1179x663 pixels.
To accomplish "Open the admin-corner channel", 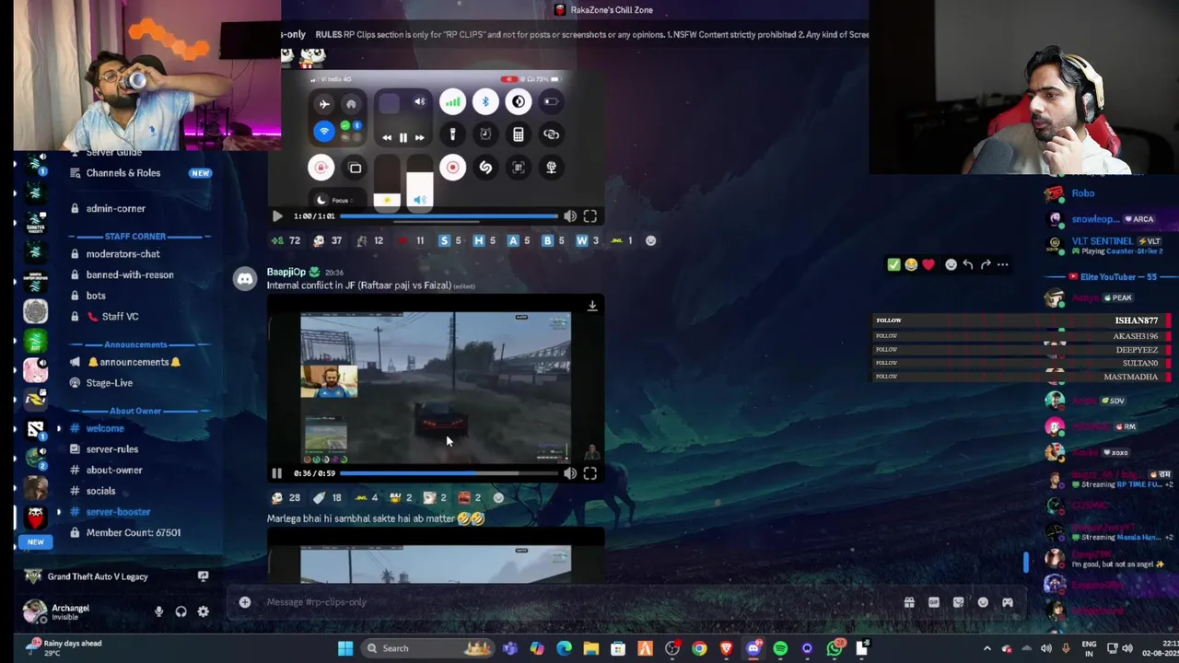I will 115,208.
